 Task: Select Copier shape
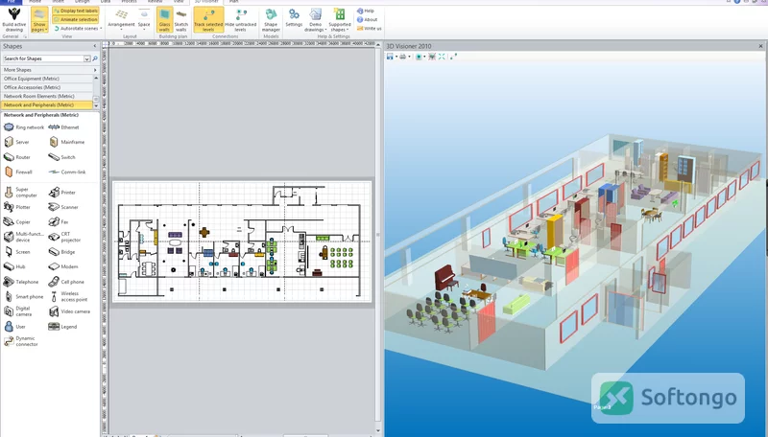pos(17,222)
